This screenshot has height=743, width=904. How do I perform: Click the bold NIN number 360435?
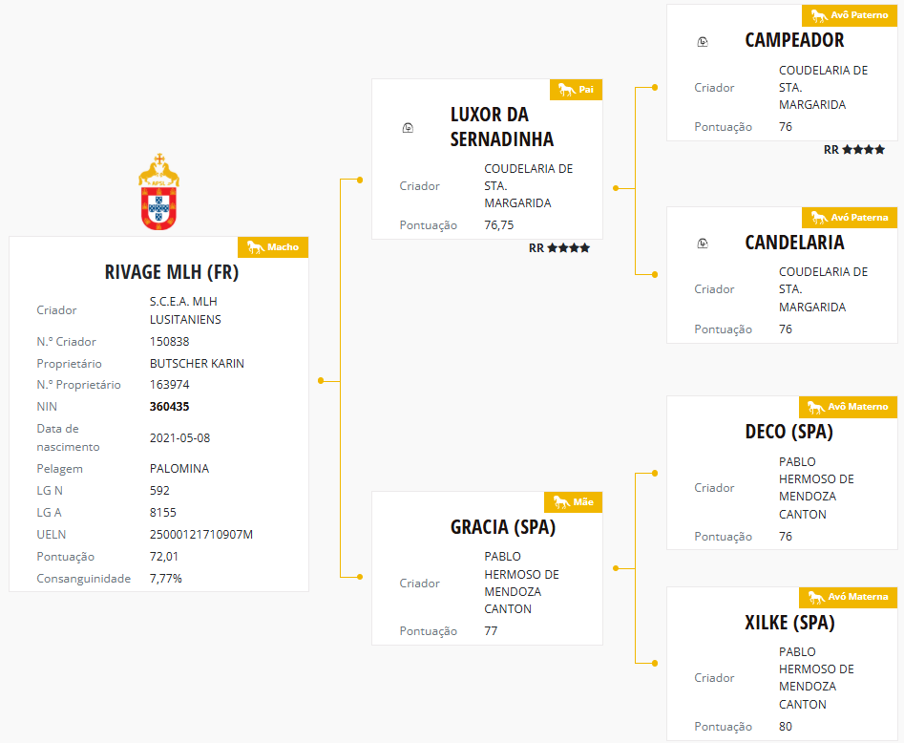pos(170,407)
